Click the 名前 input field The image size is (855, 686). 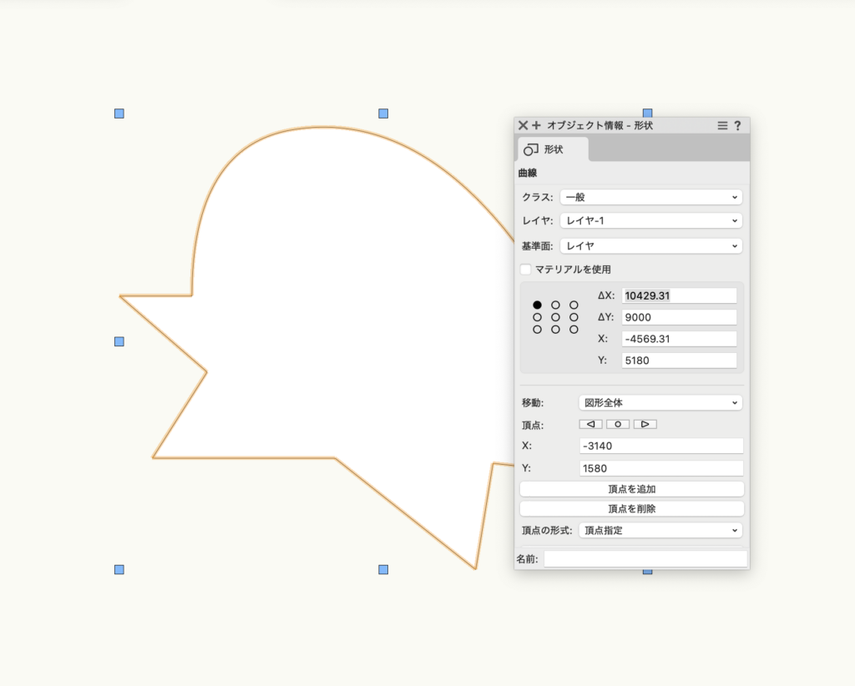[645, 559]
